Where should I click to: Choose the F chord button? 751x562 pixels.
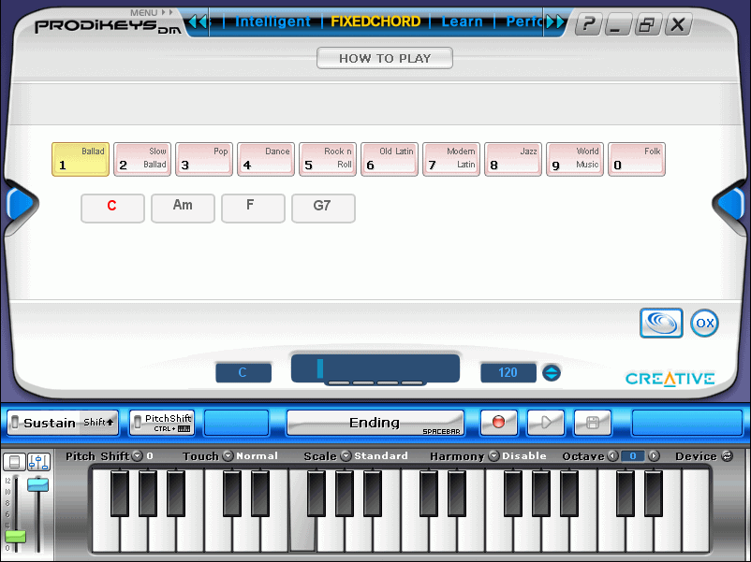coord(253,208)
